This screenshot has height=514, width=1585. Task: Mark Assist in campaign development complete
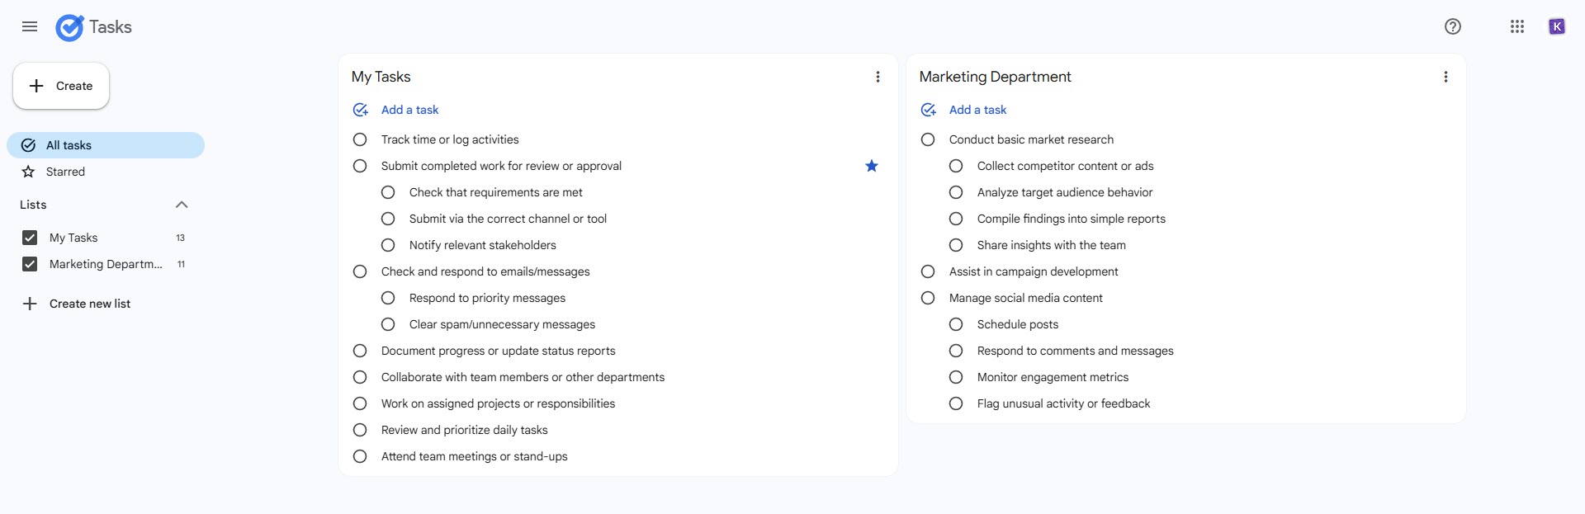click(x=928, y=271)
